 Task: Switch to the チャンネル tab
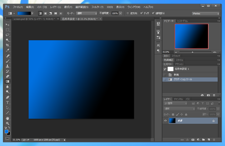tap(178, 99)
